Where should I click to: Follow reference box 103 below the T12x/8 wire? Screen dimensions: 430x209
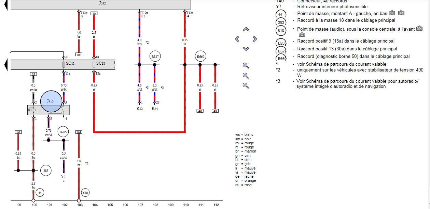tap(79, 54)
